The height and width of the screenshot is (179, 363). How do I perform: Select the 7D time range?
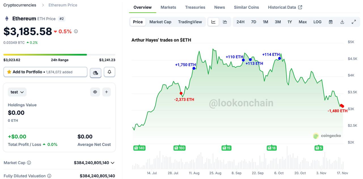point(254,22)
